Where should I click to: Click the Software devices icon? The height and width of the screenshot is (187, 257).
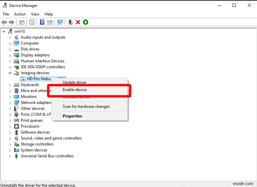pos(17,132)
